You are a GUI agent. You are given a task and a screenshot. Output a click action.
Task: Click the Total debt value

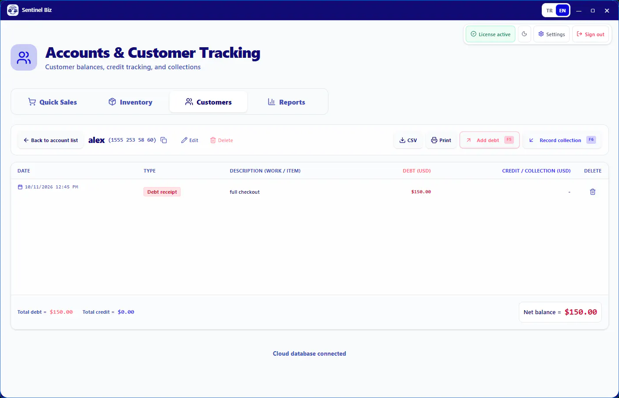(x=61, y=312)
